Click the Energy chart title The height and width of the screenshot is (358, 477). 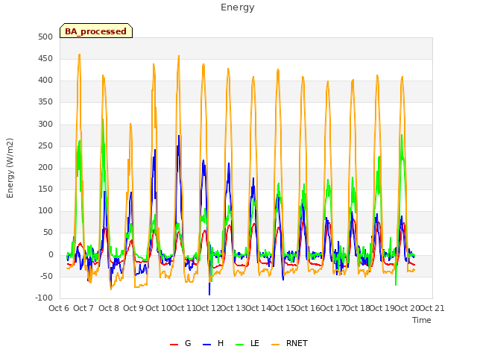coord(238,7)
